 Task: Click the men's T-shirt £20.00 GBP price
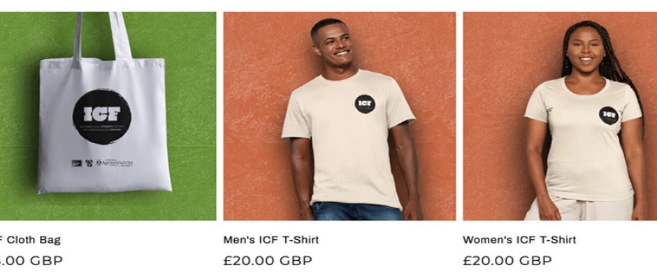click(x=268, y=261)
